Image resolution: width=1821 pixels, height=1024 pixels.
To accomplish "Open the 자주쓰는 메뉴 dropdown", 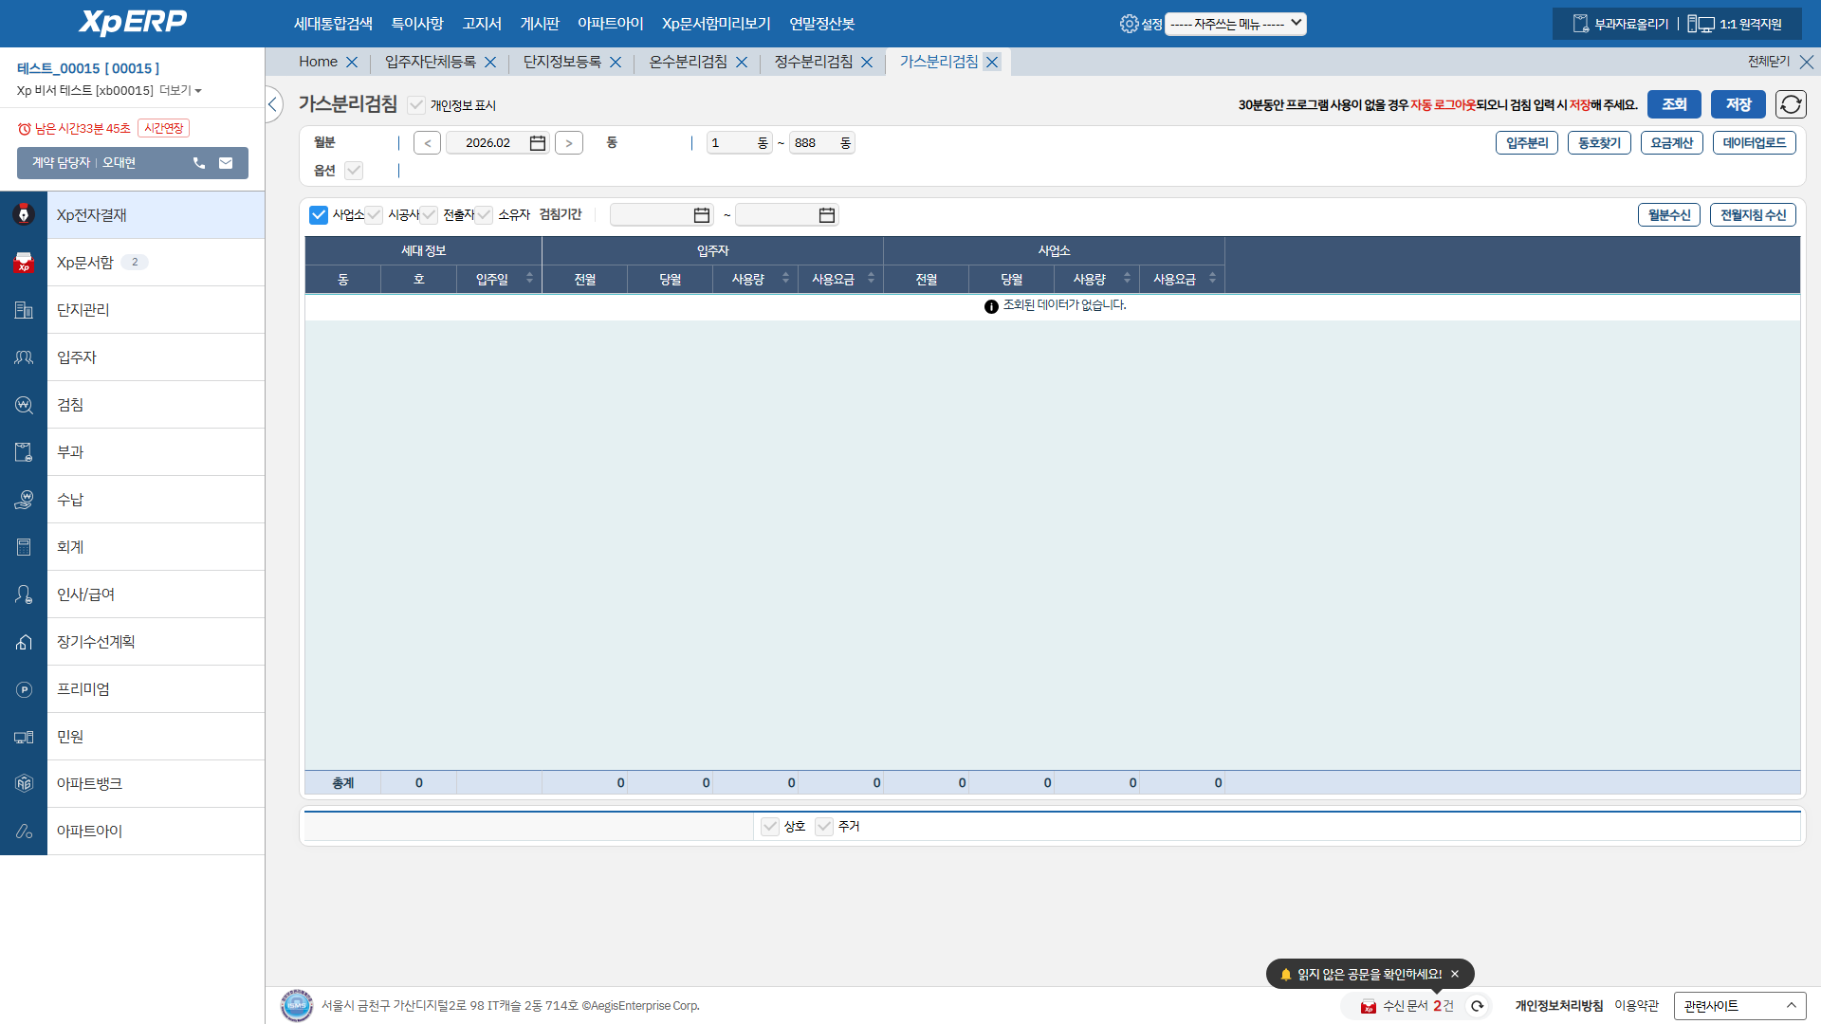I will 1235,24.
